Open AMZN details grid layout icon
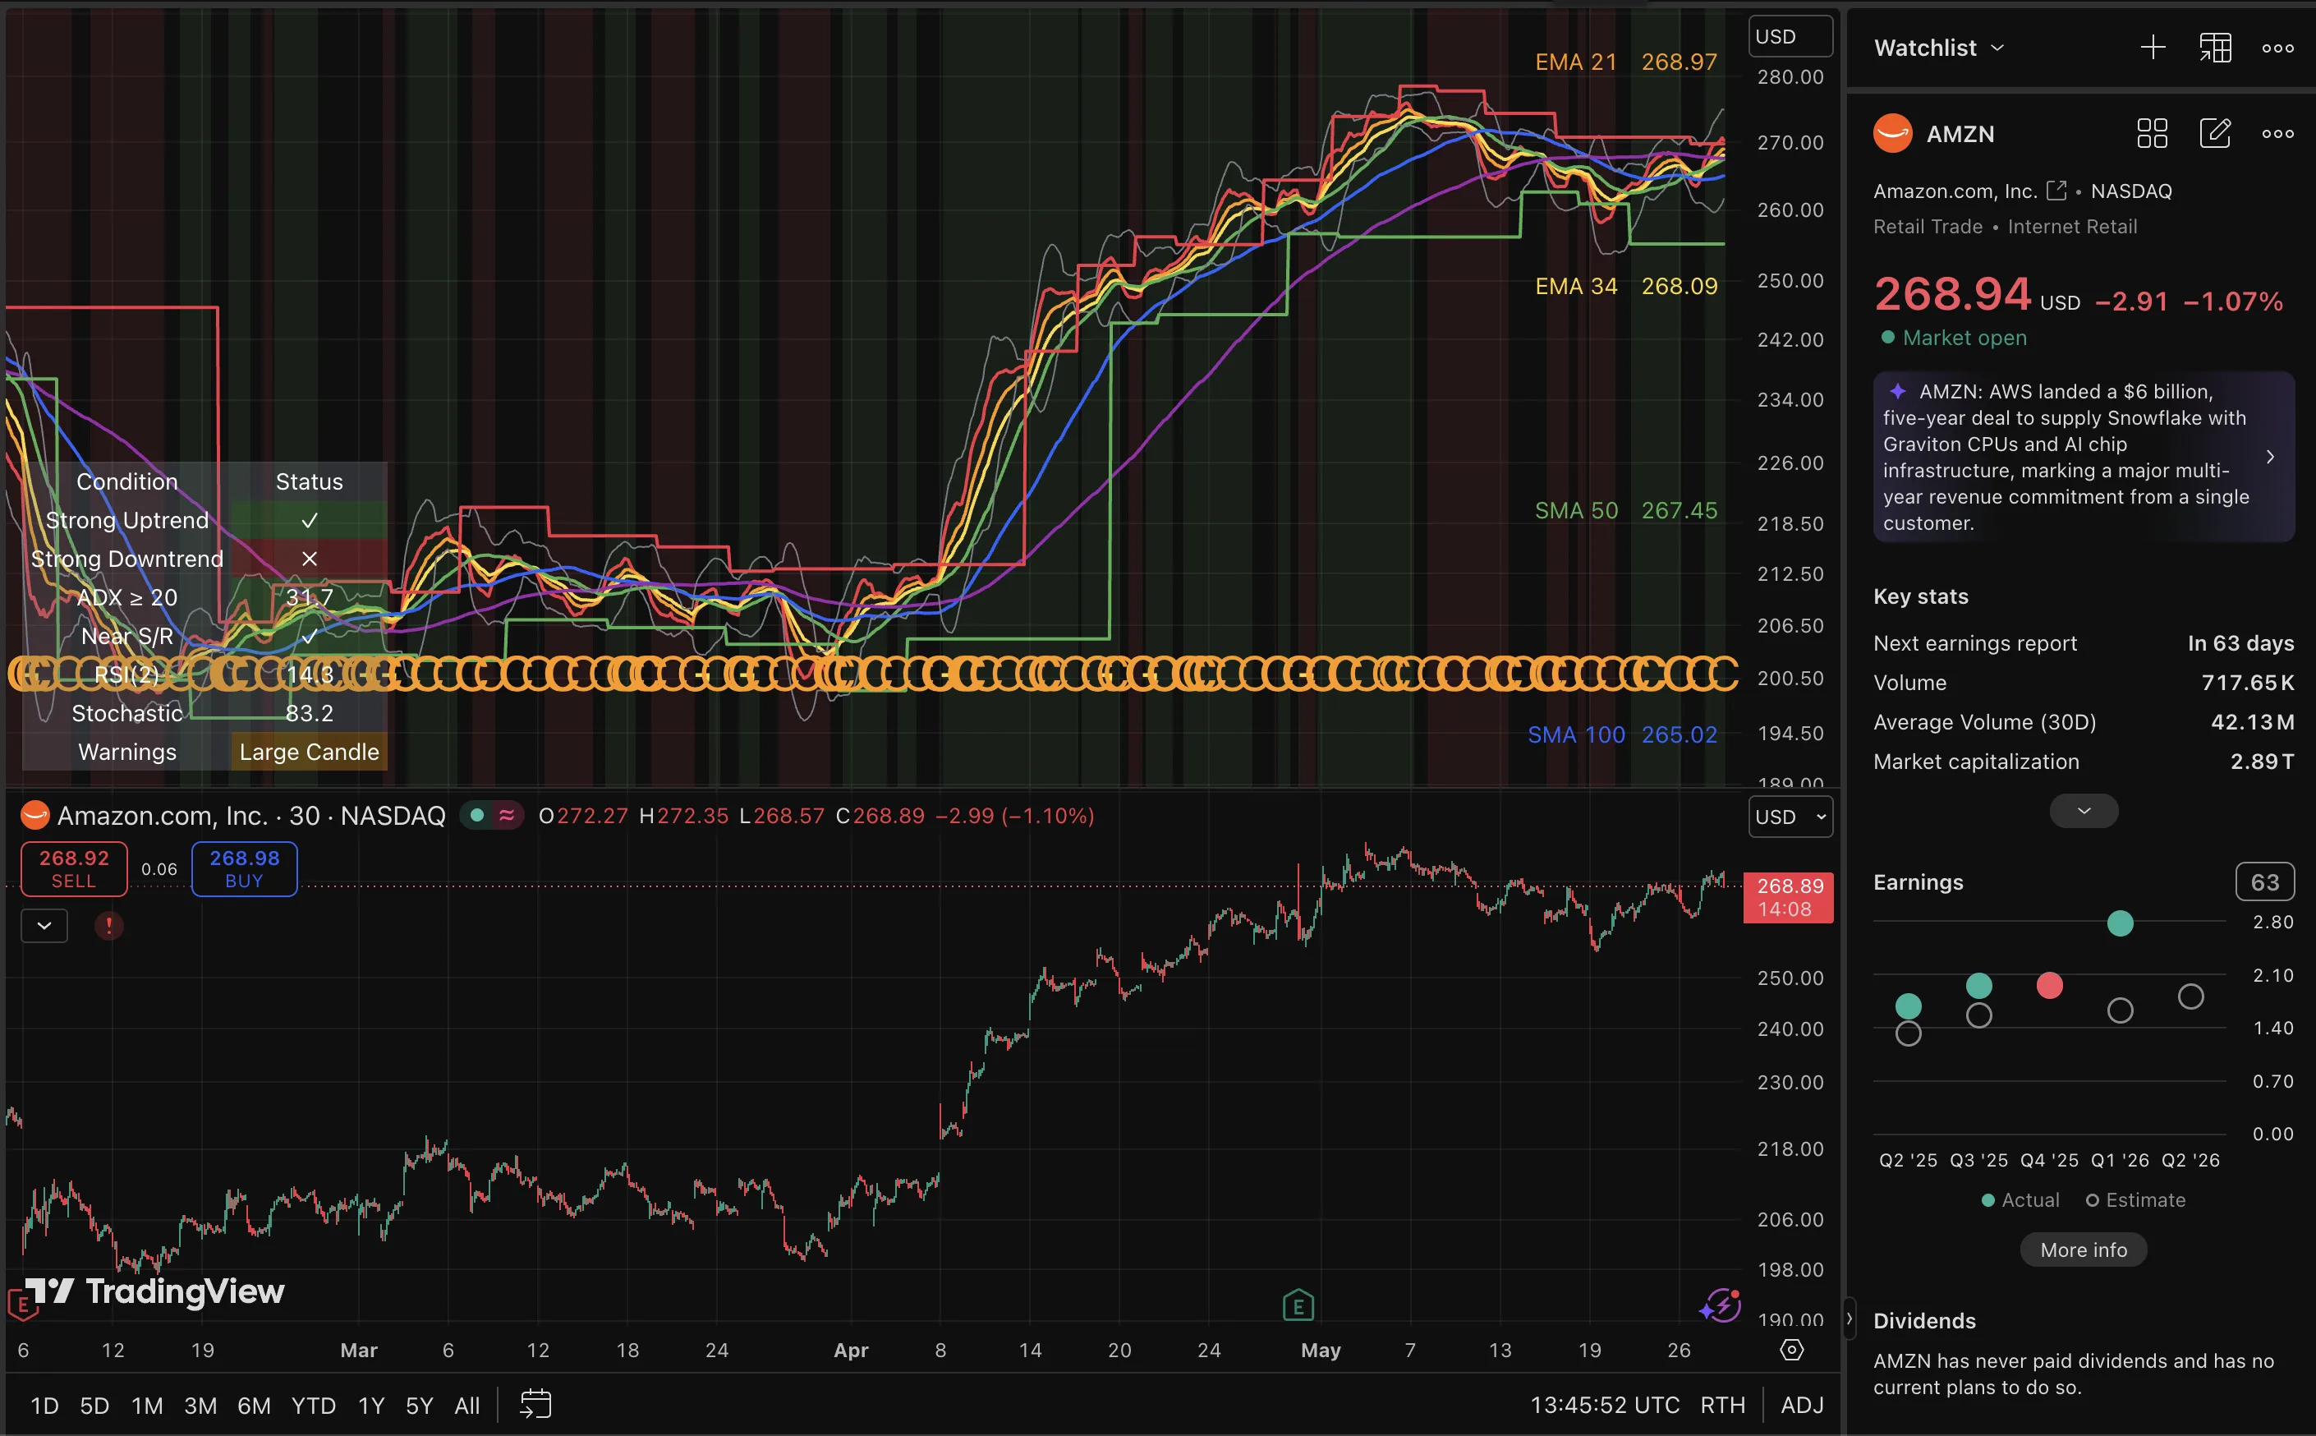This screenshot has height=1436, width=2316. pos(2152,134)
